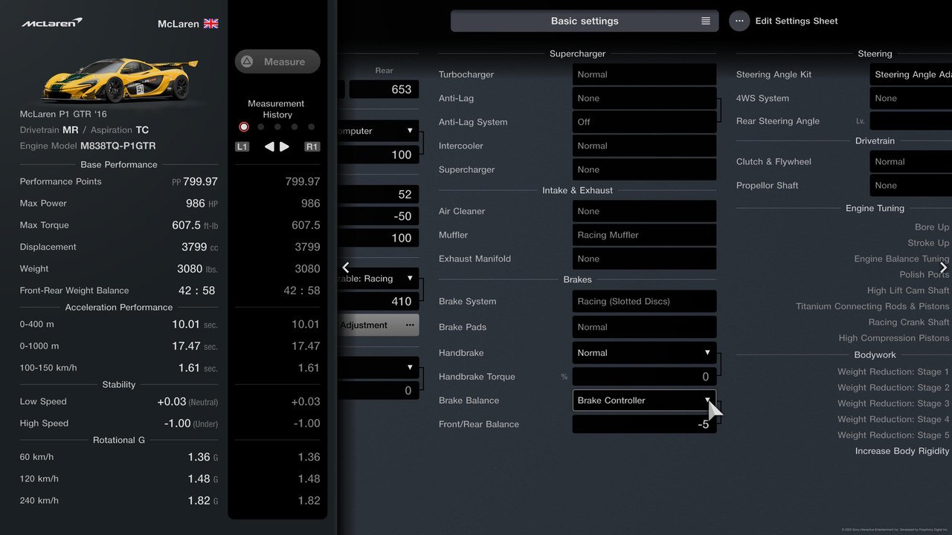Click the Exhaust Manifold None field
This screenshot has height=535, width=952.
[644, 259]
